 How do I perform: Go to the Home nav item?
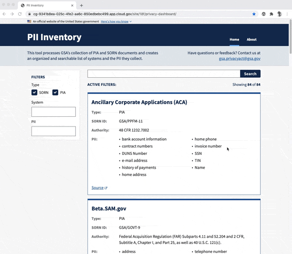[x=234, y=40]
